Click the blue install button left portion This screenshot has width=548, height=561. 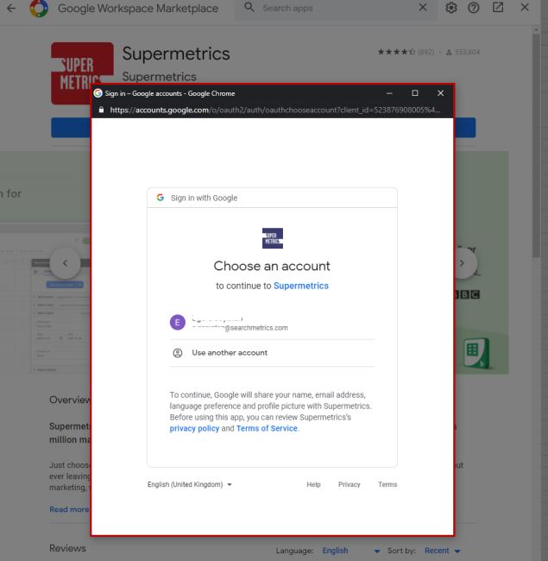coord(71,128)
